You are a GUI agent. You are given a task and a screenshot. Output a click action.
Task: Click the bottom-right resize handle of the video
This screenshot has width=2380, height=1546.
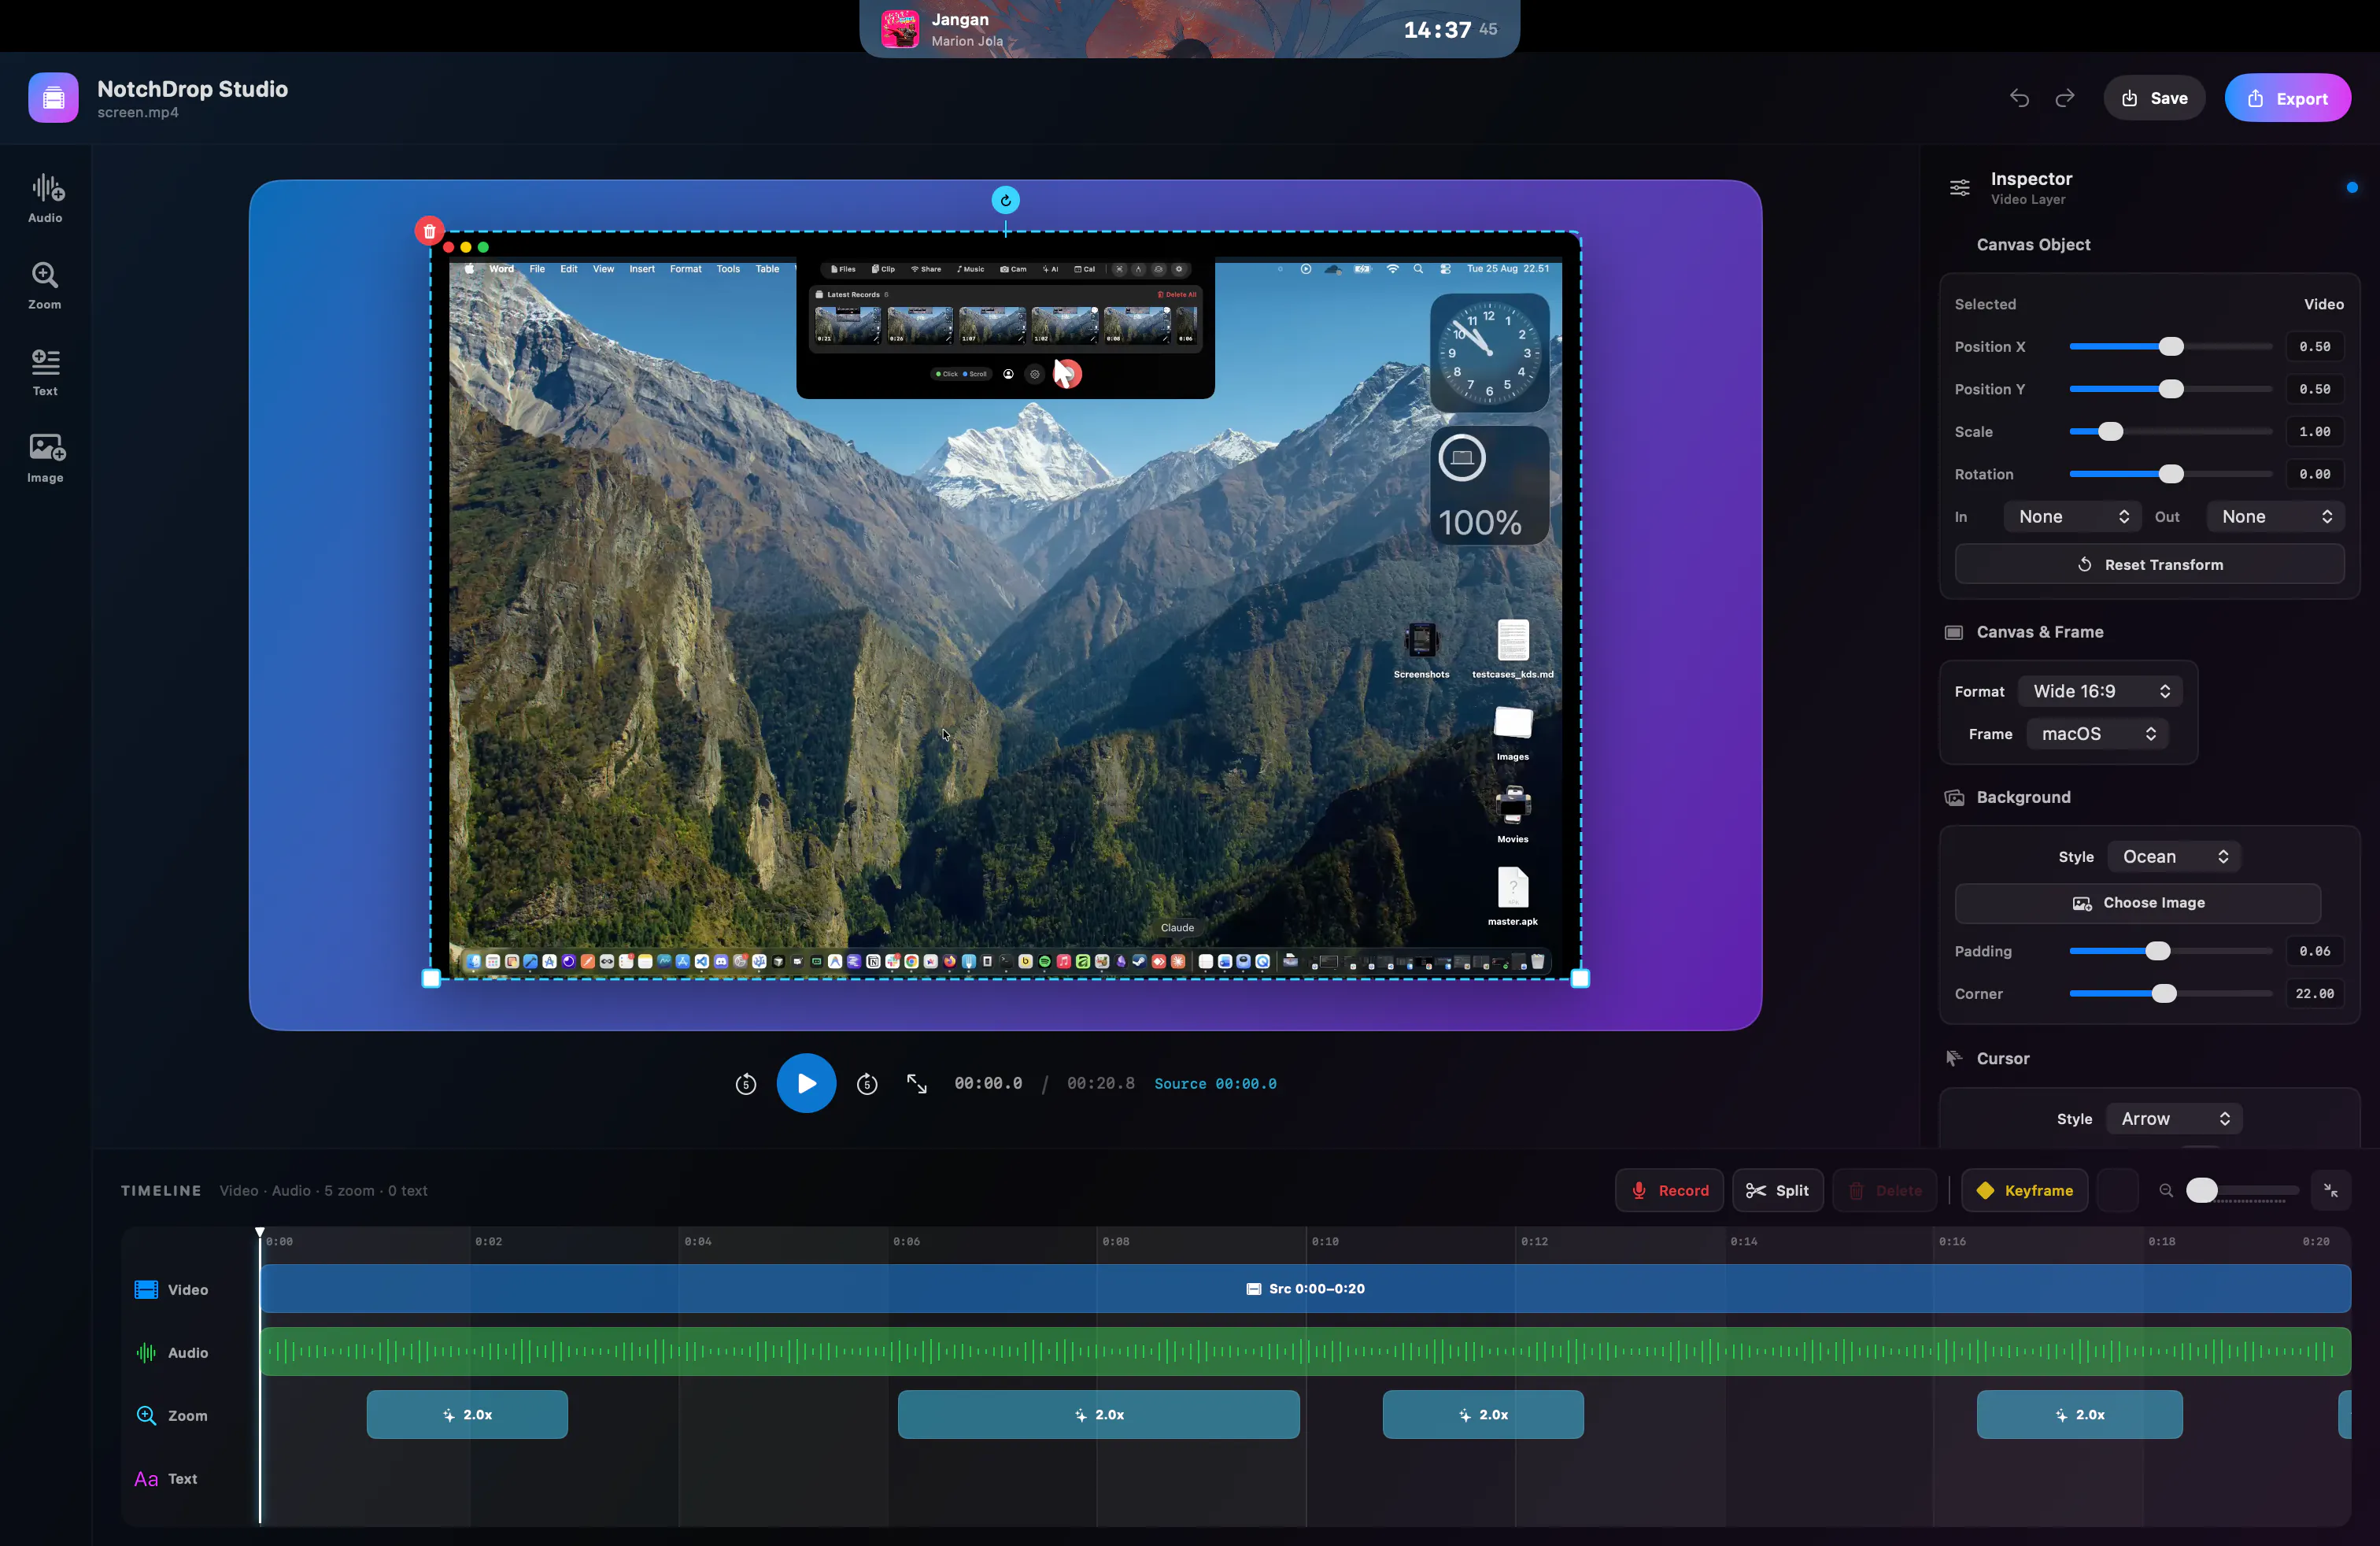pos(1580,979)
